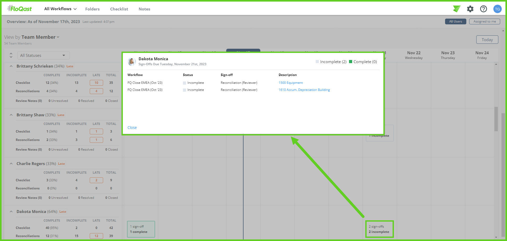Switch to the Checklist tab

tap(119, 9)
